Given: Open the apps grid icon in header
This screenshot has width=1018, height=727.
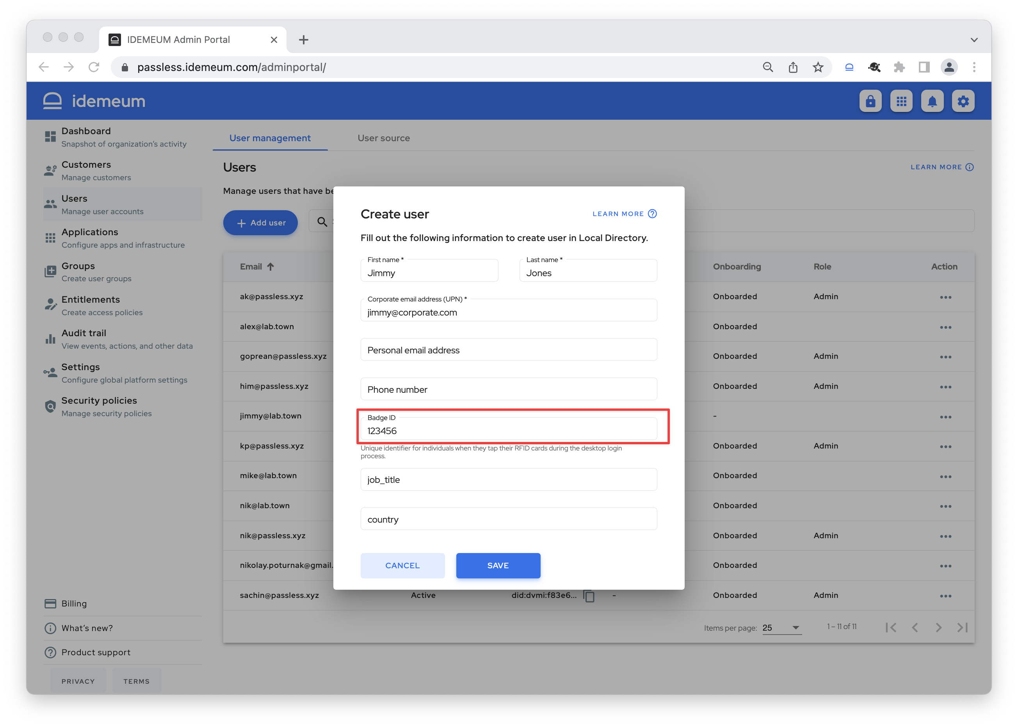Looking at the screenshot, I should [901, 101].
